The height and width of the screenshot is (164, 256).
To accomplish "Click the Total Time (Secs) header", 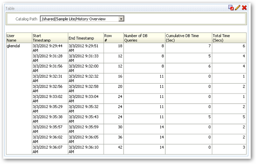I will pyautogui.click(x=229, y=38).
